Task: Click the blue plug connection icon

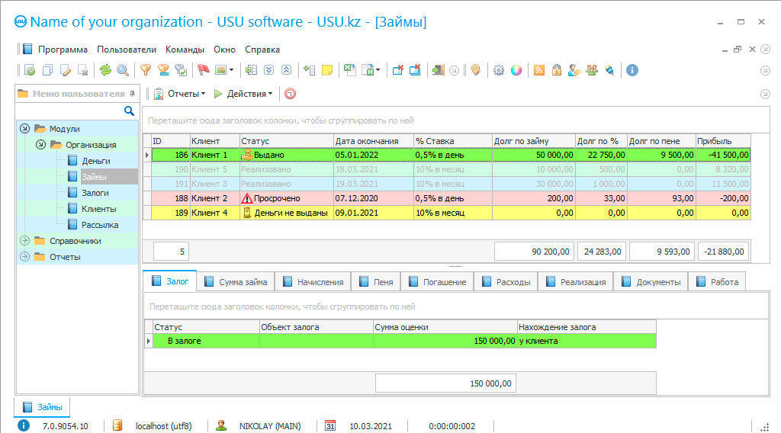Action: point(609,70)
